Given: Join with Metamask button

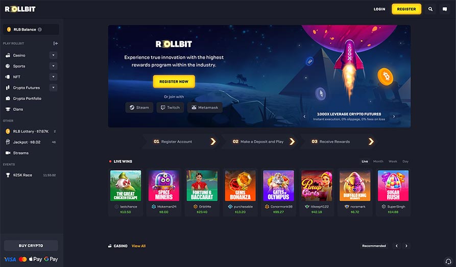Looking at the screenshot, I should click(205, 107).
